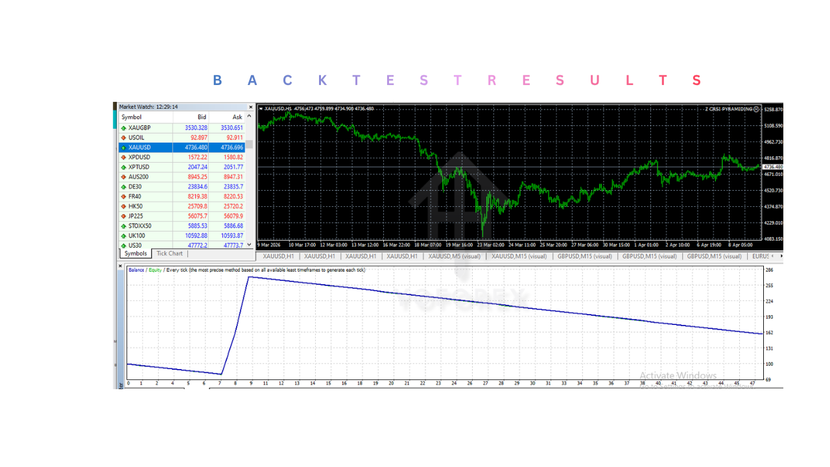The height and width of the screenshot is (467, 830).
Task: Select the red arrow icon beside HK50
Action: point(123,206)
